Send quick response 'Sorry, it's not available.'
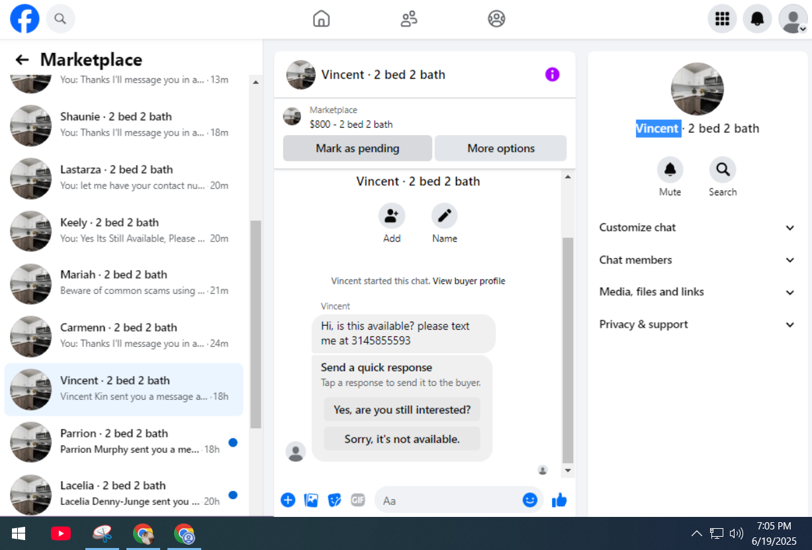 (x=402, y=439)
